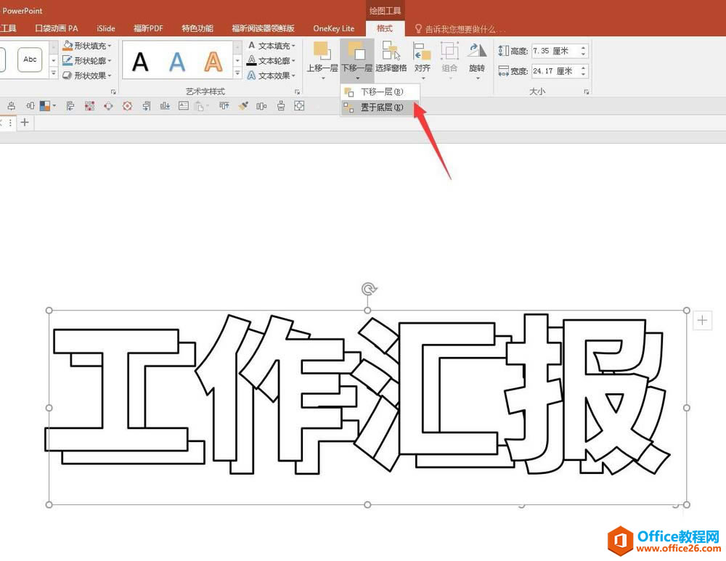The height and width of the screenshot is (561, 726).
Task: Adjust the height value spinner arrows
Action: pos(584,51)
